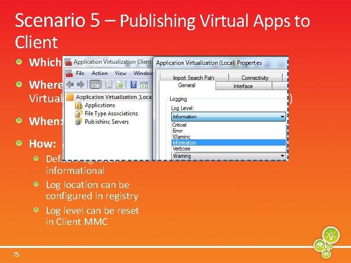
Task: Select the Applications node icon
Action: click(x=78, y=105)
